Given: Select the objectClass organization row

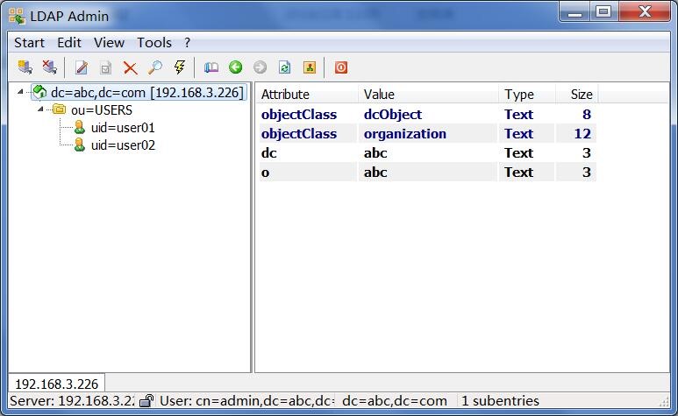Looking at the screenshot, I should (427, 134).
